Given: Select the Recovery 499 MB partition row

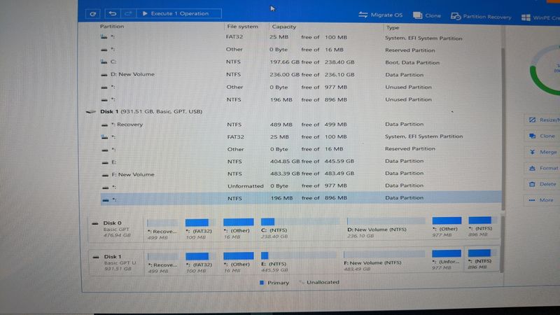Looking at the screenshot, I should tap(300, 125).
